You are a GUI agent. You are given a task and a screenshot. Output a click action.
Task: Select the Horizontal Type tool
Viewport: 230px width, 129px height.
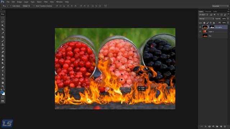tap(3, 71)
